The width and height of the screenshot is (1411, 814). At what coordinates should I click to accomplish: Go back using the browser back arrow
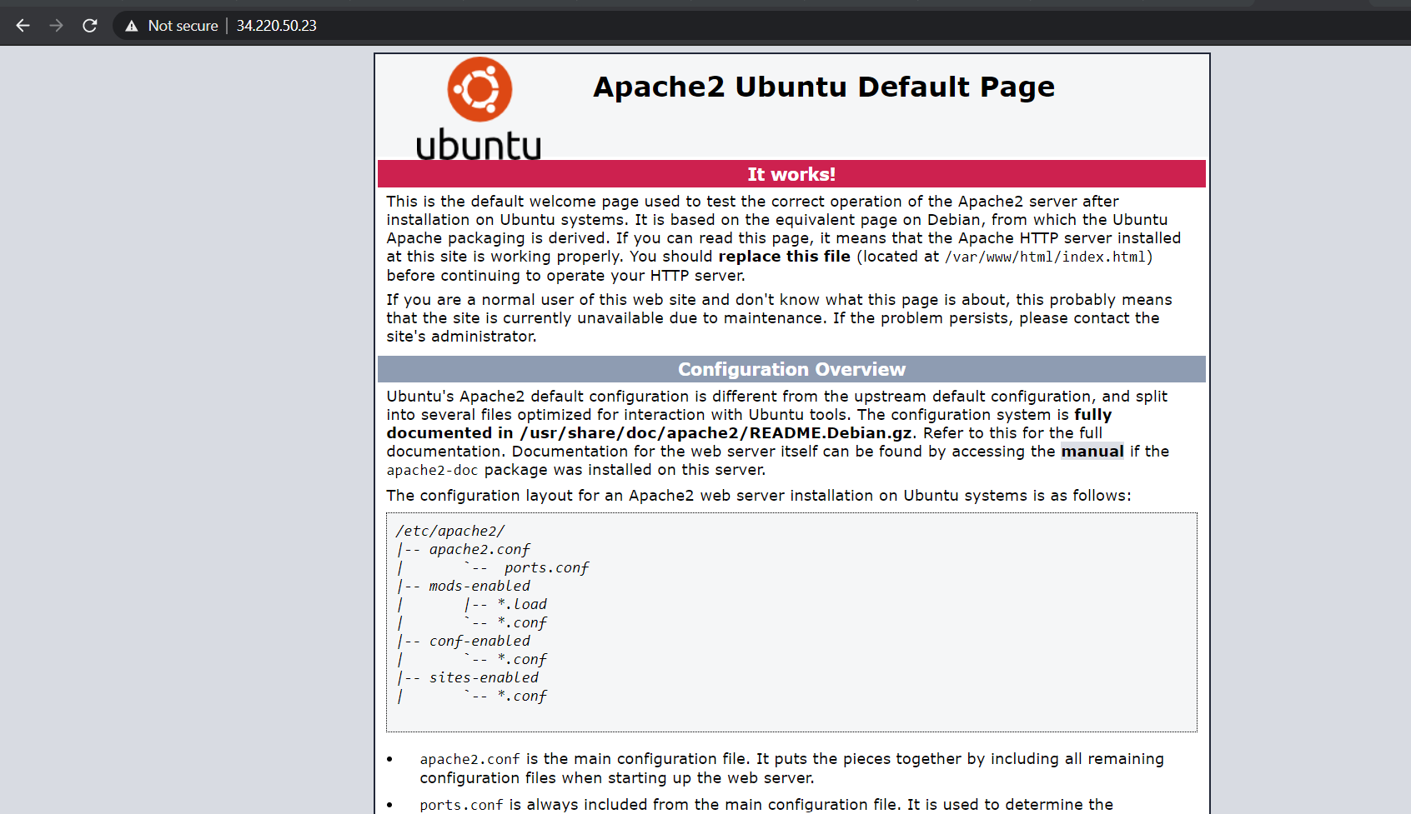pos(23,26)
